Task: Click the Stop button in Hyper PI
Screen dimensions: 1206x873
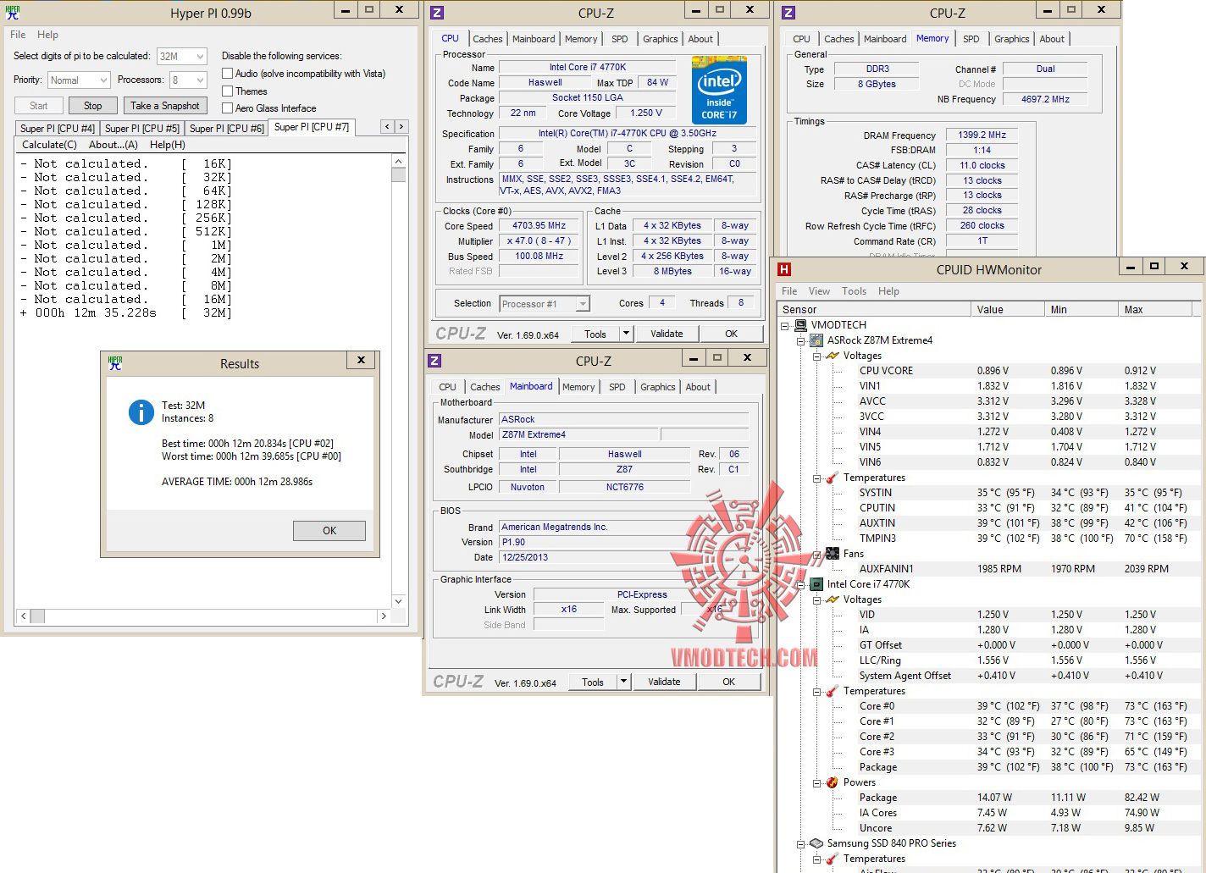Action: 93,106
